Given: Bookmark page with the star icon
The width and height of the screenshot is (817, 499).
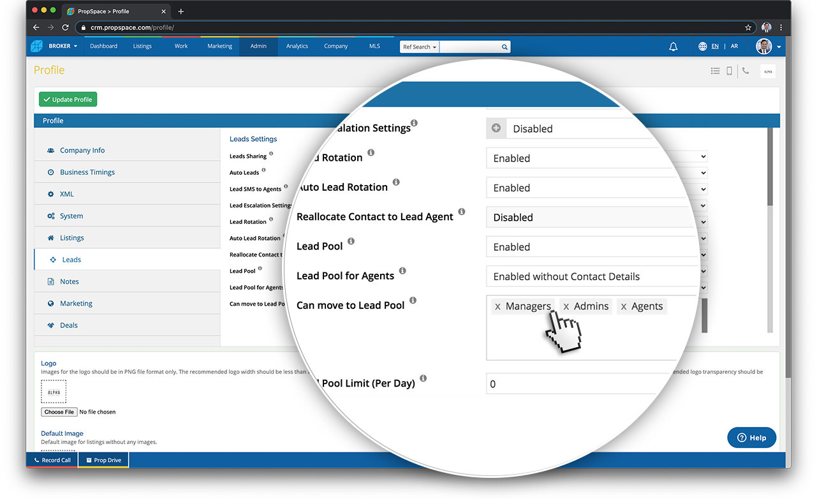Looking at the screenshot, I should coord(748,27).
